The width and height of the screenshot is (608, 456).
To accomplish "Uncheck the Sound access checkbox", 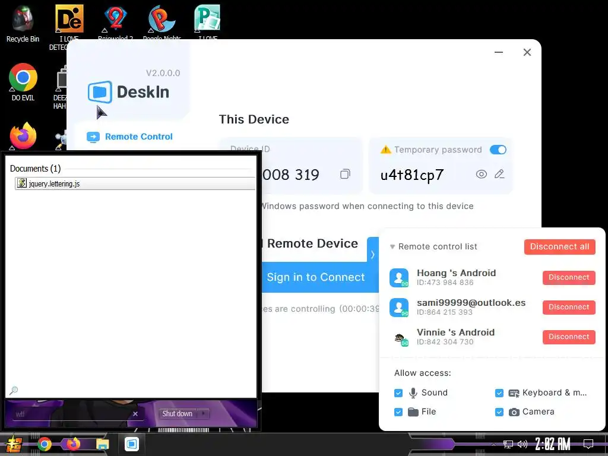I will (x=398, y=393).
